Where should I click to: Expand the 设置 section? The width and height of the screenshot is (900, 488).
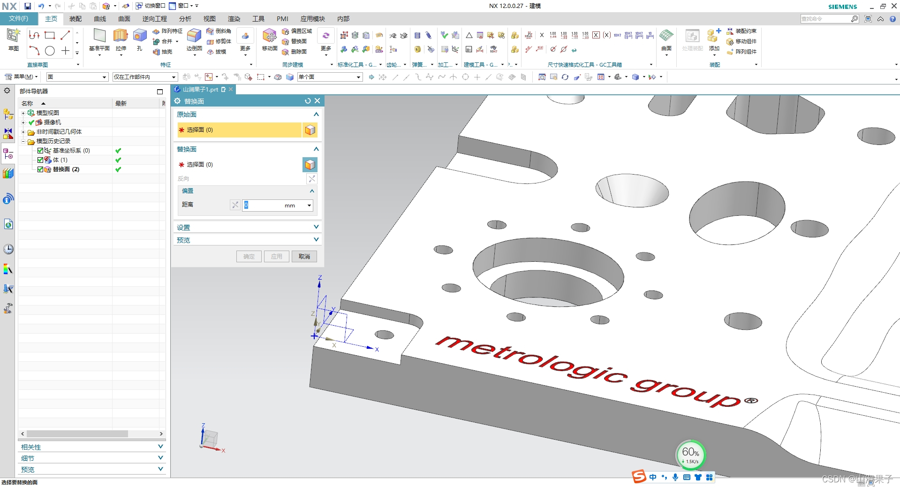[316, 227]
